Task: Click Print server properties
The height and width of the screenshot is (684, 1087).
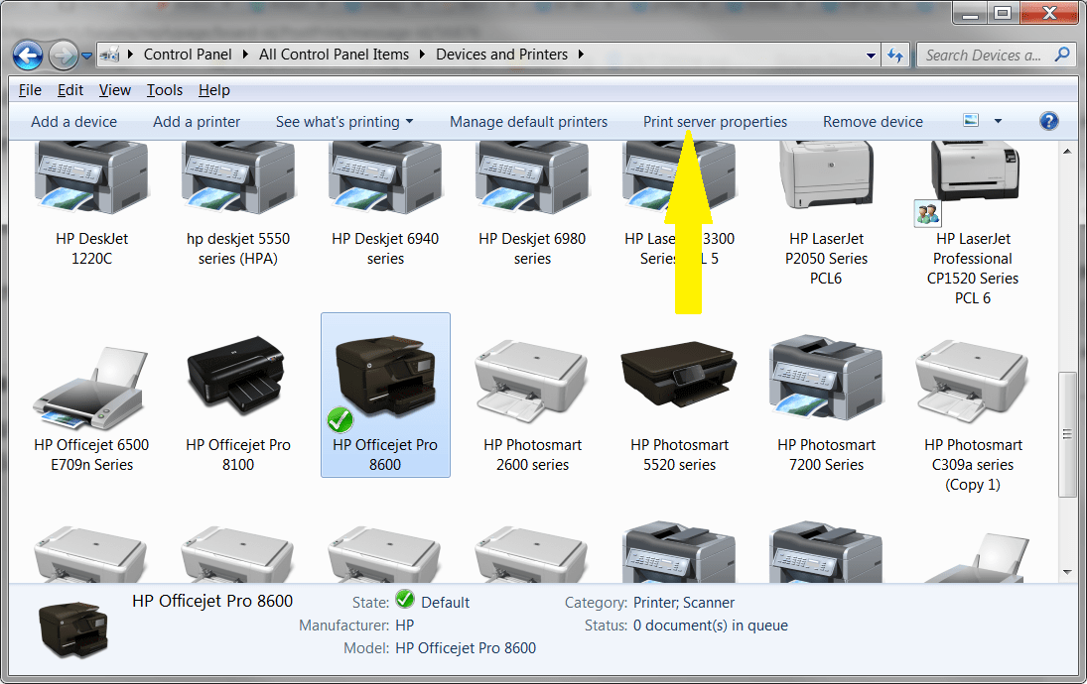Action: click(715, 122)
